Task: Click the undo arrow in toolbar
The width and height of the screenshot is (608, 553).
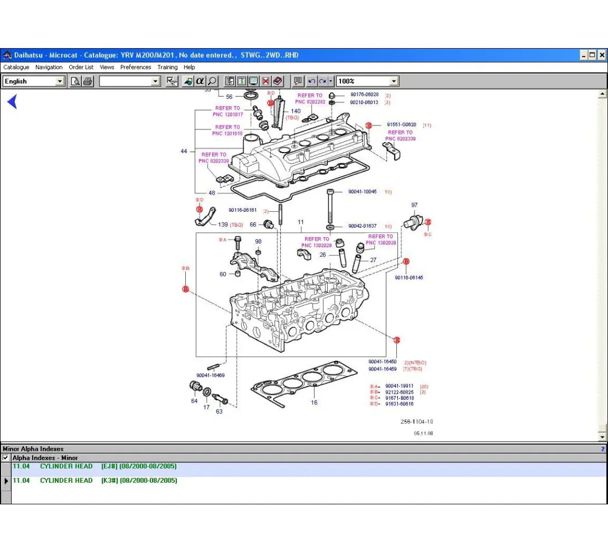Action: pyautogui.click(x=311, y=81)
